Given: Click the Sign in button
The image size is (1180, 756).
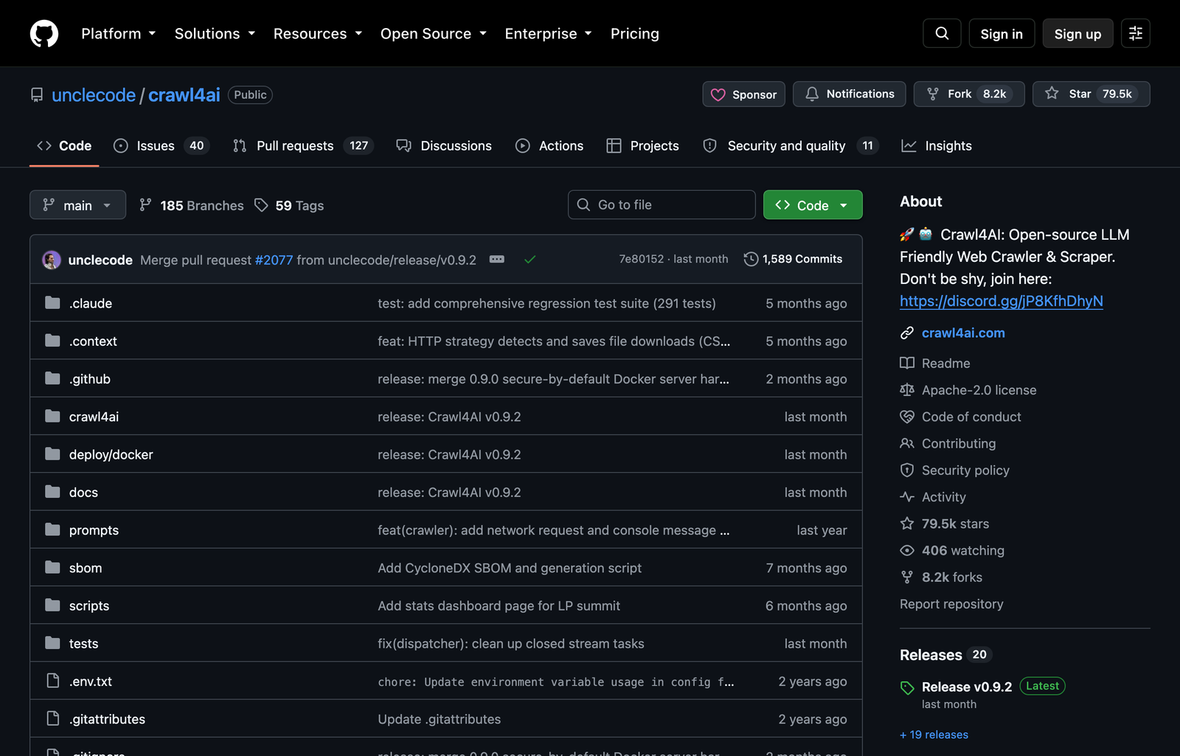Looking at the screenshot, I should point(1002,34).
